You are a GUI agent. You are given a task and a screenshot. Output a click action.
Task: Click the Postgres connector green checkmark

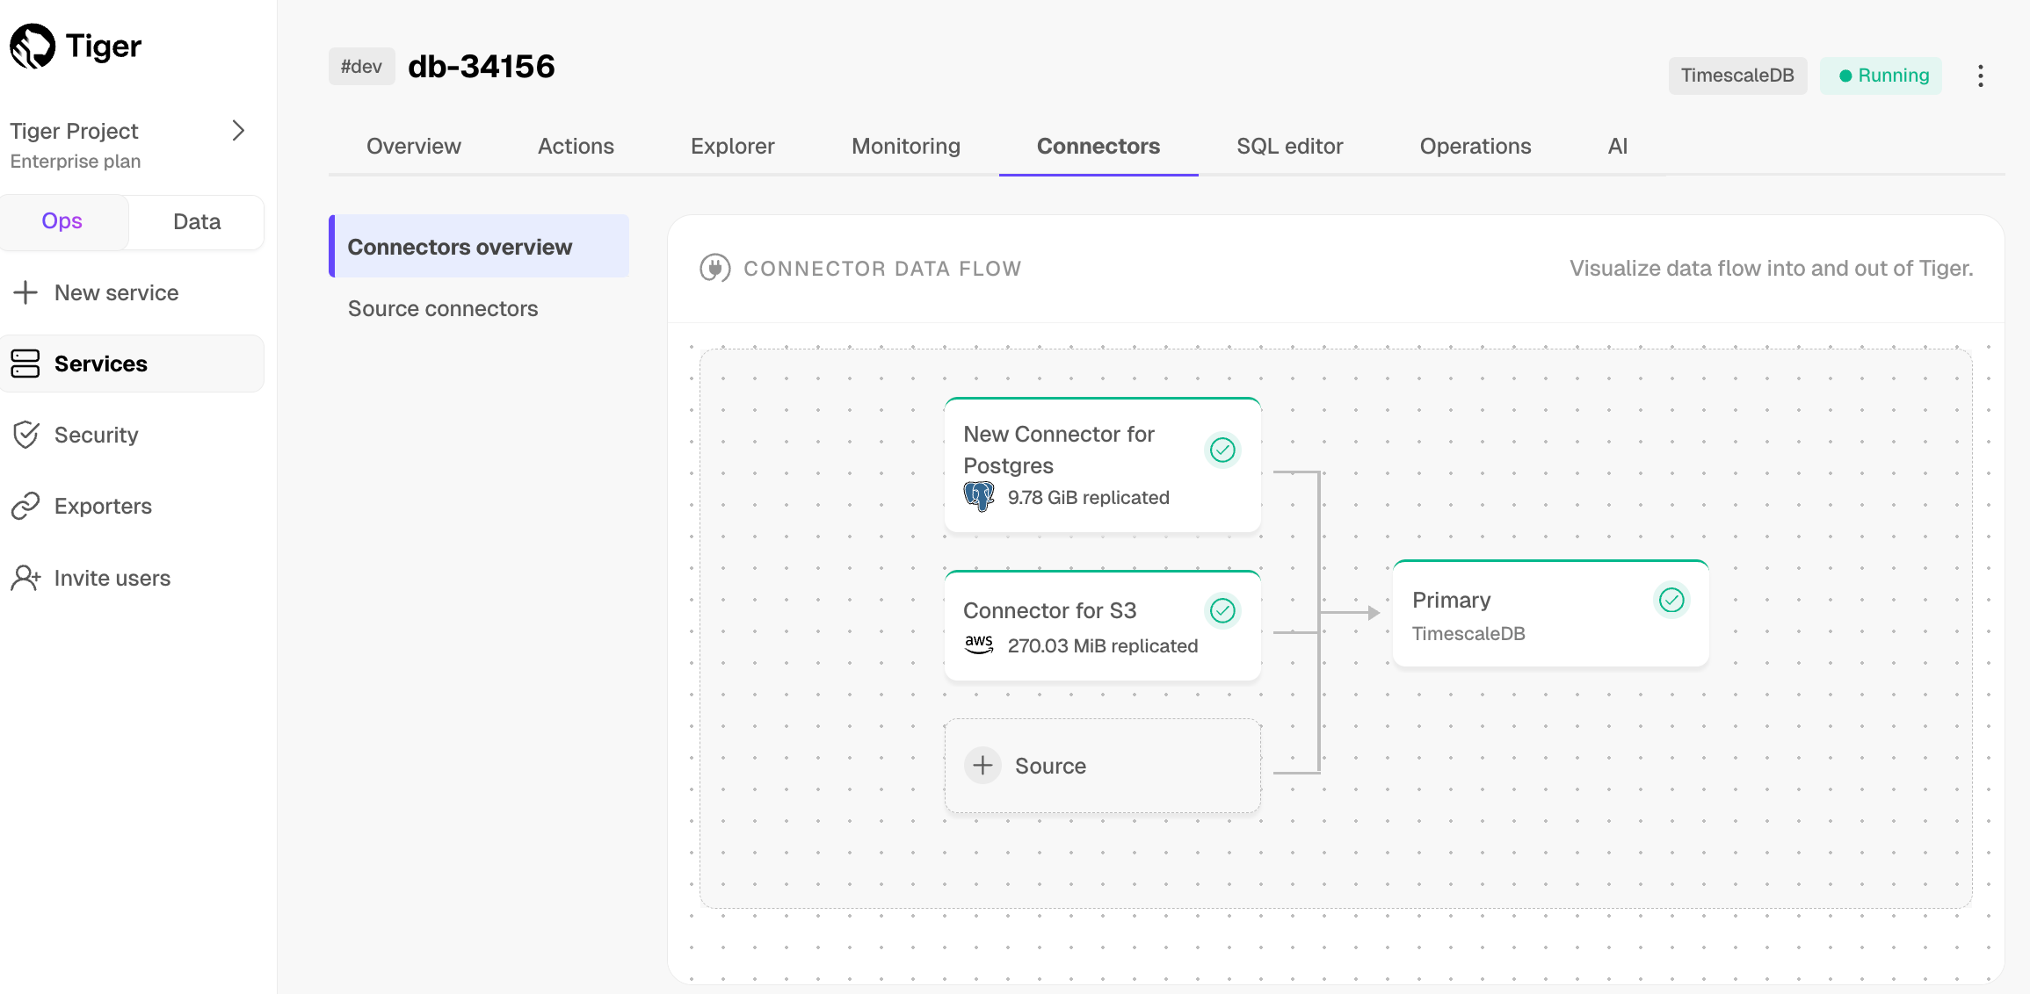pyautogui.click(x=1222, y=450)
